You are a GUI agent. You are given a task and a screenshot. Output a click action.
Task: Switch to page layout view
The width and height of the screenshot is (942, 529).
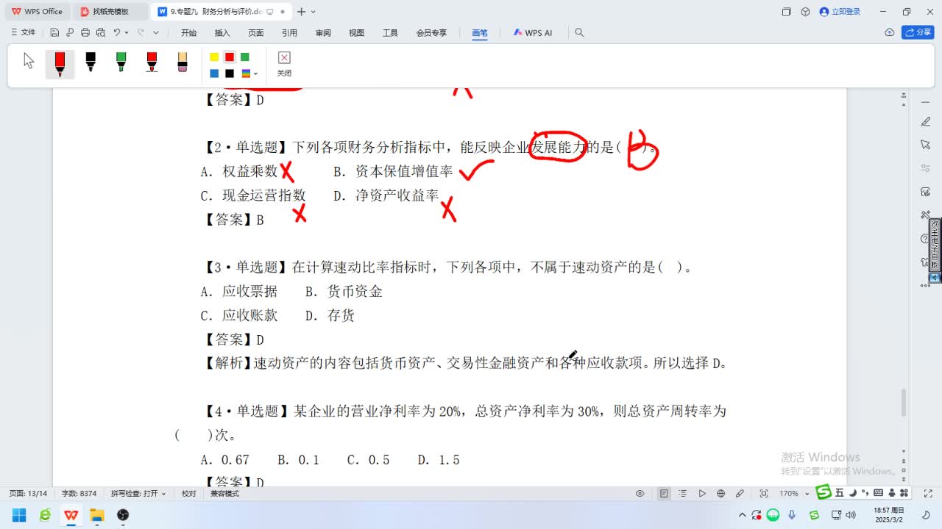pyautogui.click(x=664, y=494)
